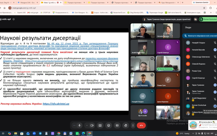217x136 pixels.
Task: Click Тарас Гуменюк video tile
Action: click(143, 31)
